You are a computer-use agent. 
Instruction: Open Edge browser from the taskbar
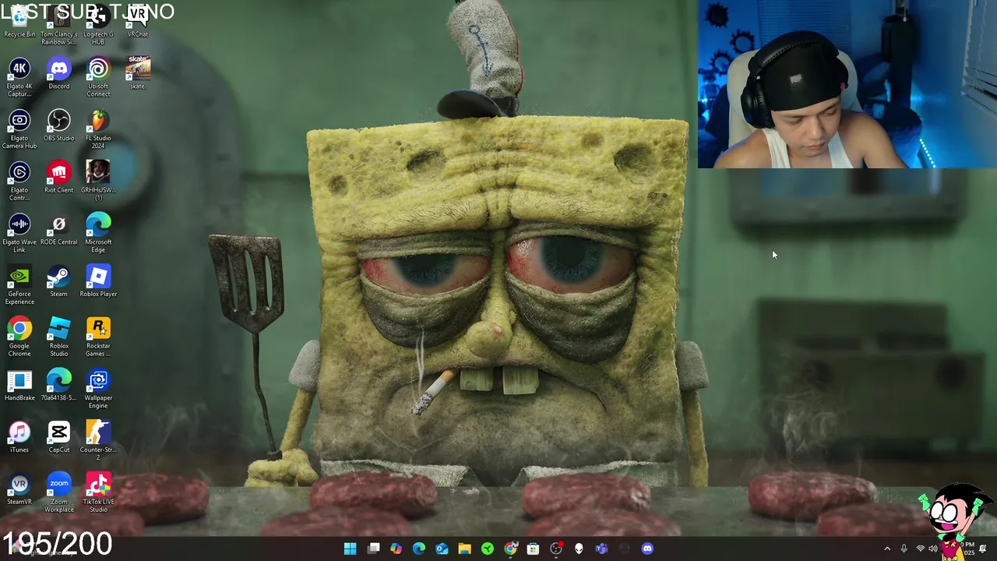[419, 549]
